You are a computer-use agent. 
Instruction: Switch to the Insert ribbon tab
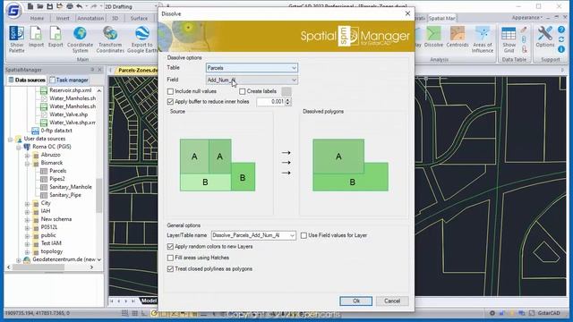[x=63, y=18]
